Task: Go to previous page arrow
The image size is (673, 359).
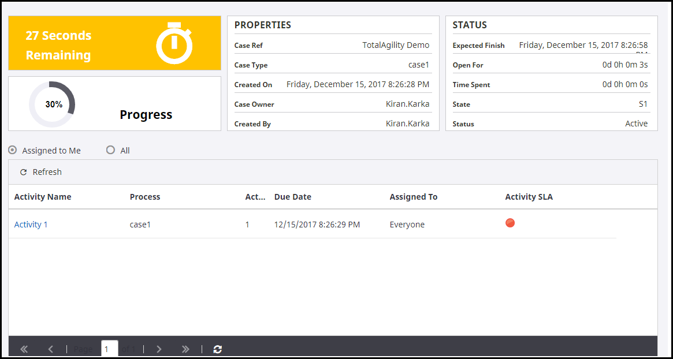Action: [51, 349]
